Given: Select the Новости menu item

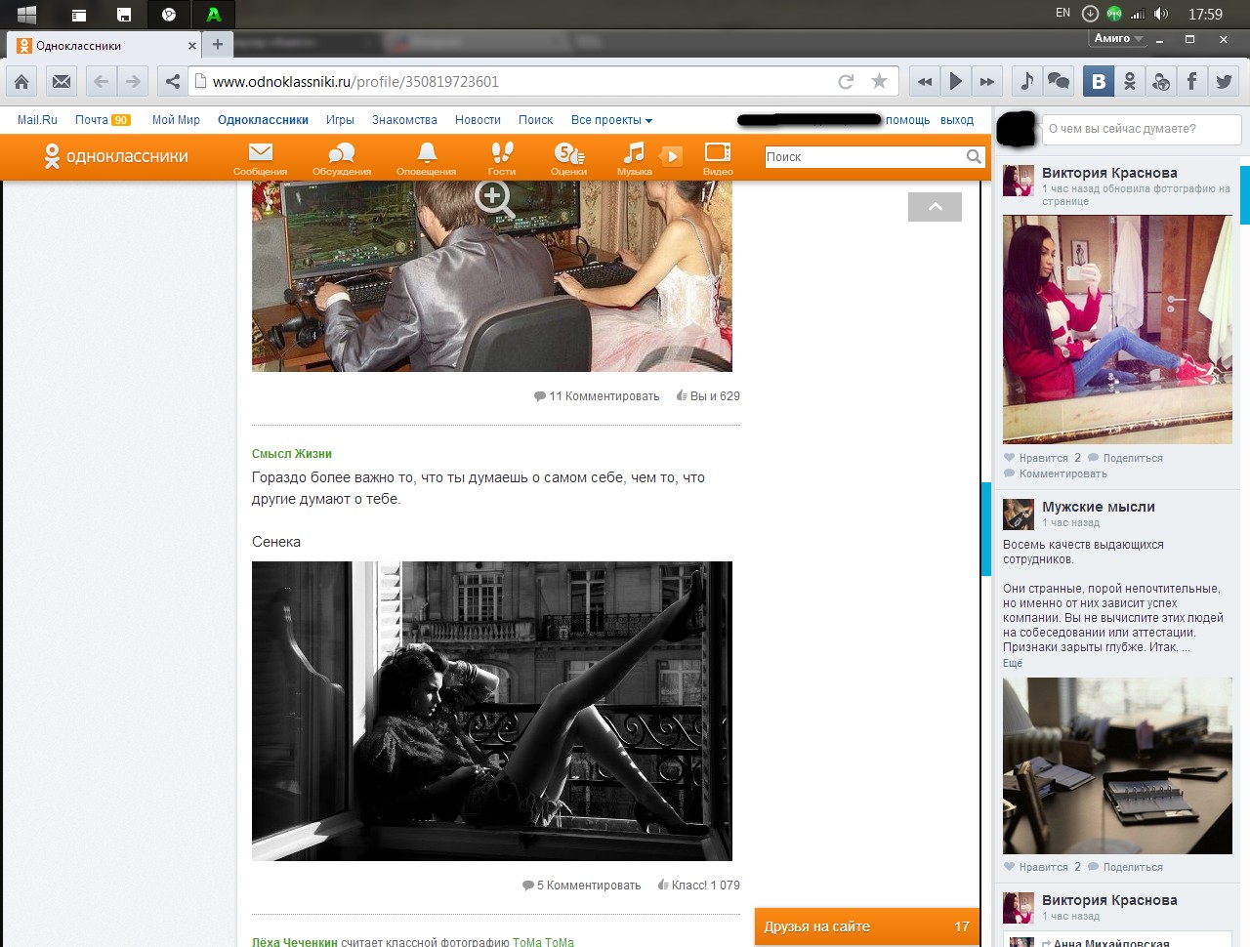Looking at the screenshot, I should tap(478, 120).
